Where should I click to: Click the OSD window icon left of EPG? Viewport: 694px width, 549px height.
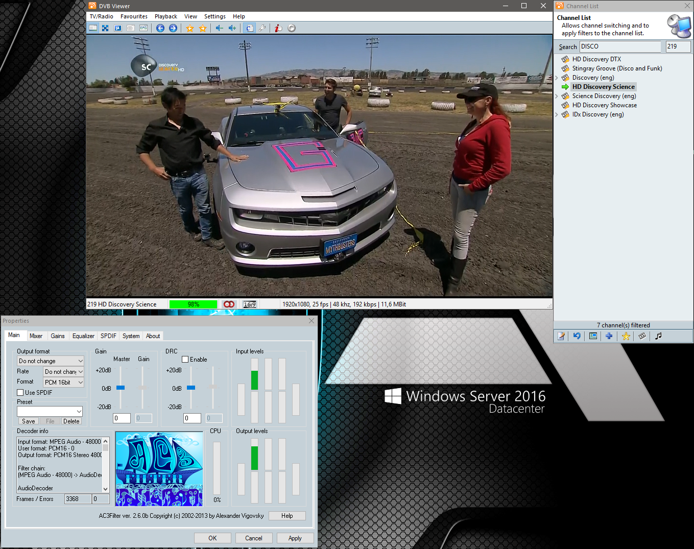[131, 28]
